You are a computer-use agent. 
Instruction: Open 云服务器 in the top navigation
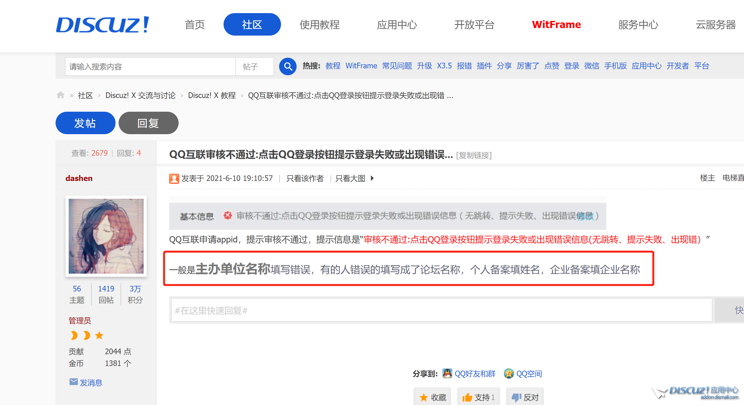click(716, 25)
